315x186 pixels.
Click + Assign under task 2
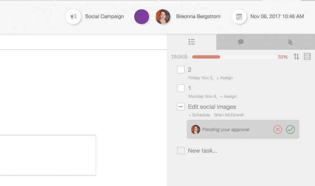(x=225, y=78)
